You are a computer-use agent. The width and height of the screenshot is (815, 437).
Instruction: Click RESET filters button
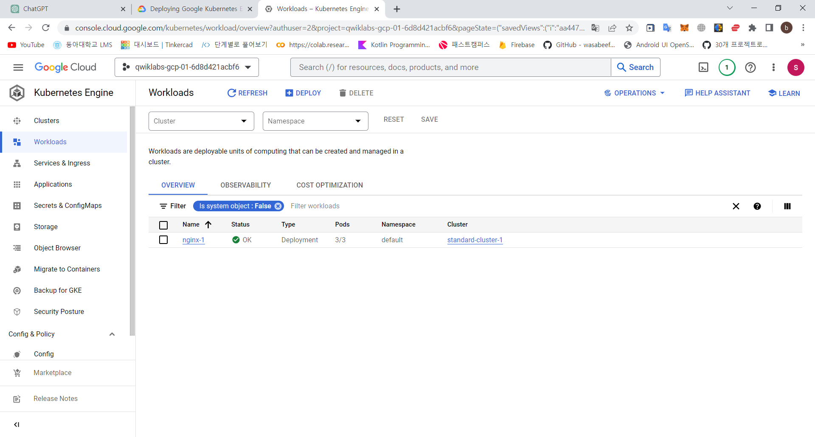pyautogui.click(x=394, y=120)
